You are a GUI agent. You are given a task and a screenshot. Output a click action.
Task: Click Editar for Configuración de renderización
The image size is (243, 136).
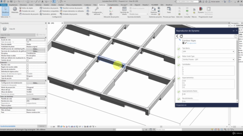[36, 83]
